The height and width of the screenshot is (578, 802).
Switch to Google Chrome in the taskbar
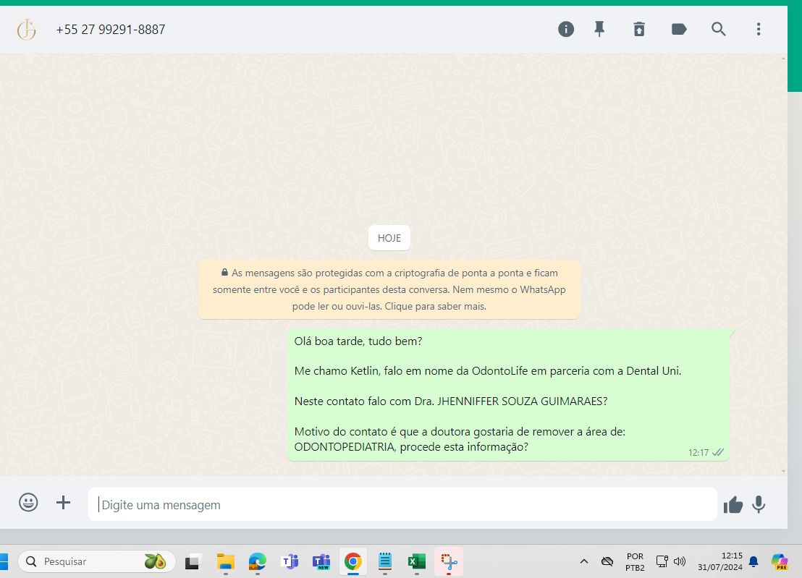click(353, 561)
